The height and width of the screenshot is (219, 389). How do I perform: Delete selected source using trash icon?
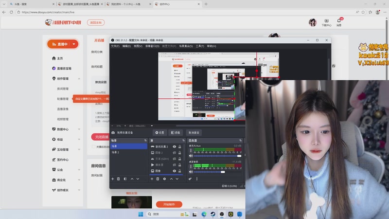(158, 179)
